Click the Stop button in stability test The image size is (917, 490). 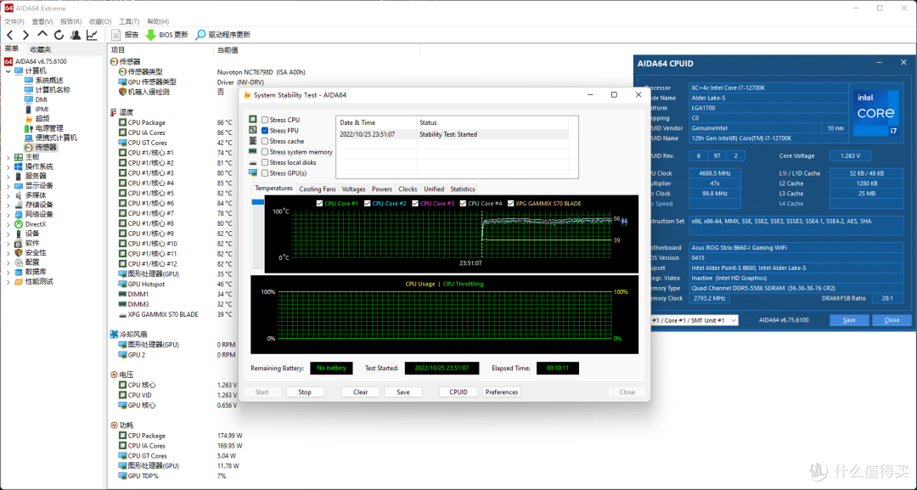pos(305,392)
